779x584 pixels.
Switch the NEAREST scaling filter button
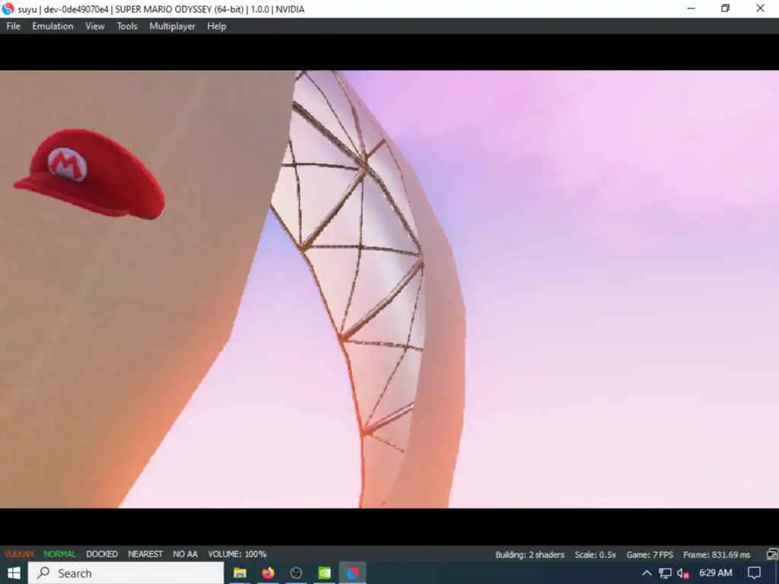[x=145, y=554]
